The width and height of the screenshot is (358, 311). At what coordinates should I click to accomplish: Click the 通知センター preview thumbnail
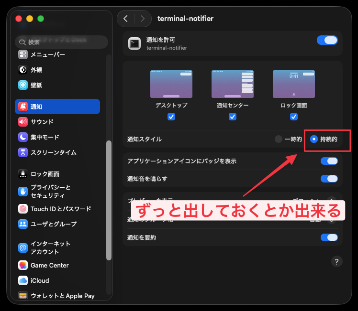(x=233, y=84)
